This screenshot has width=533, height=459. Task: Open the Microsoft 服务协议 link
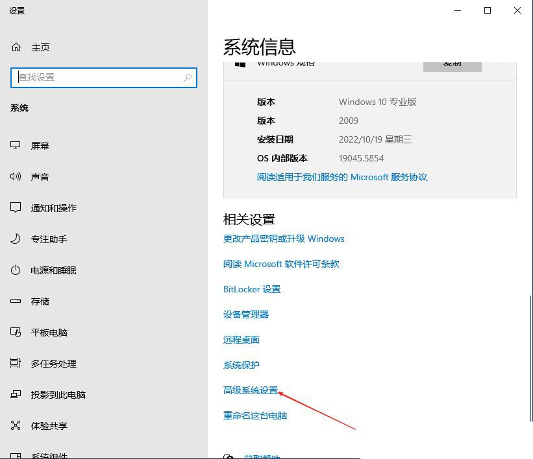tap(341, 177)
